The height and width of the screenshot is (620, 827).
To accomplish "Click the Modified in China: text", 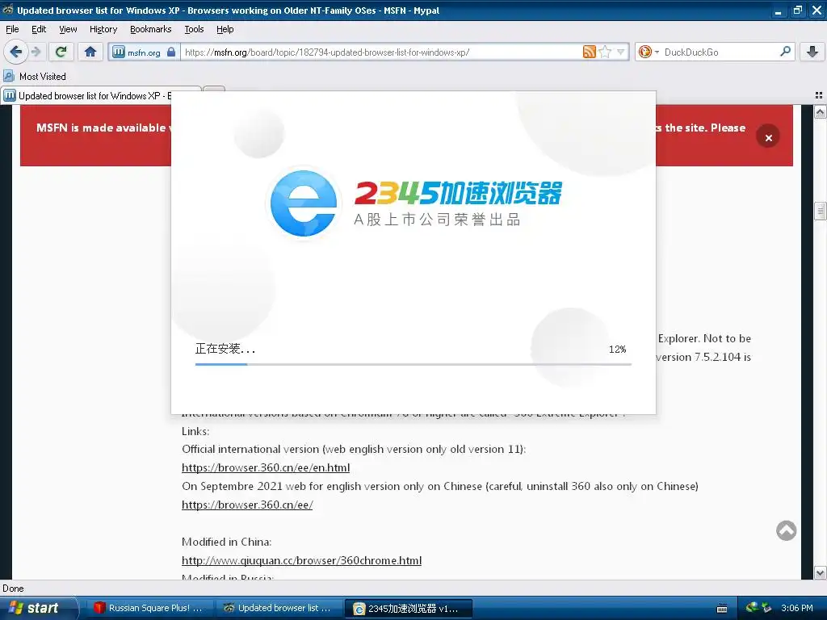I will pos(226,542).
